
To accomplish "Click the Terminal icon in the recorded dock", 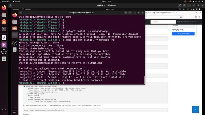I will coord(15,35).
